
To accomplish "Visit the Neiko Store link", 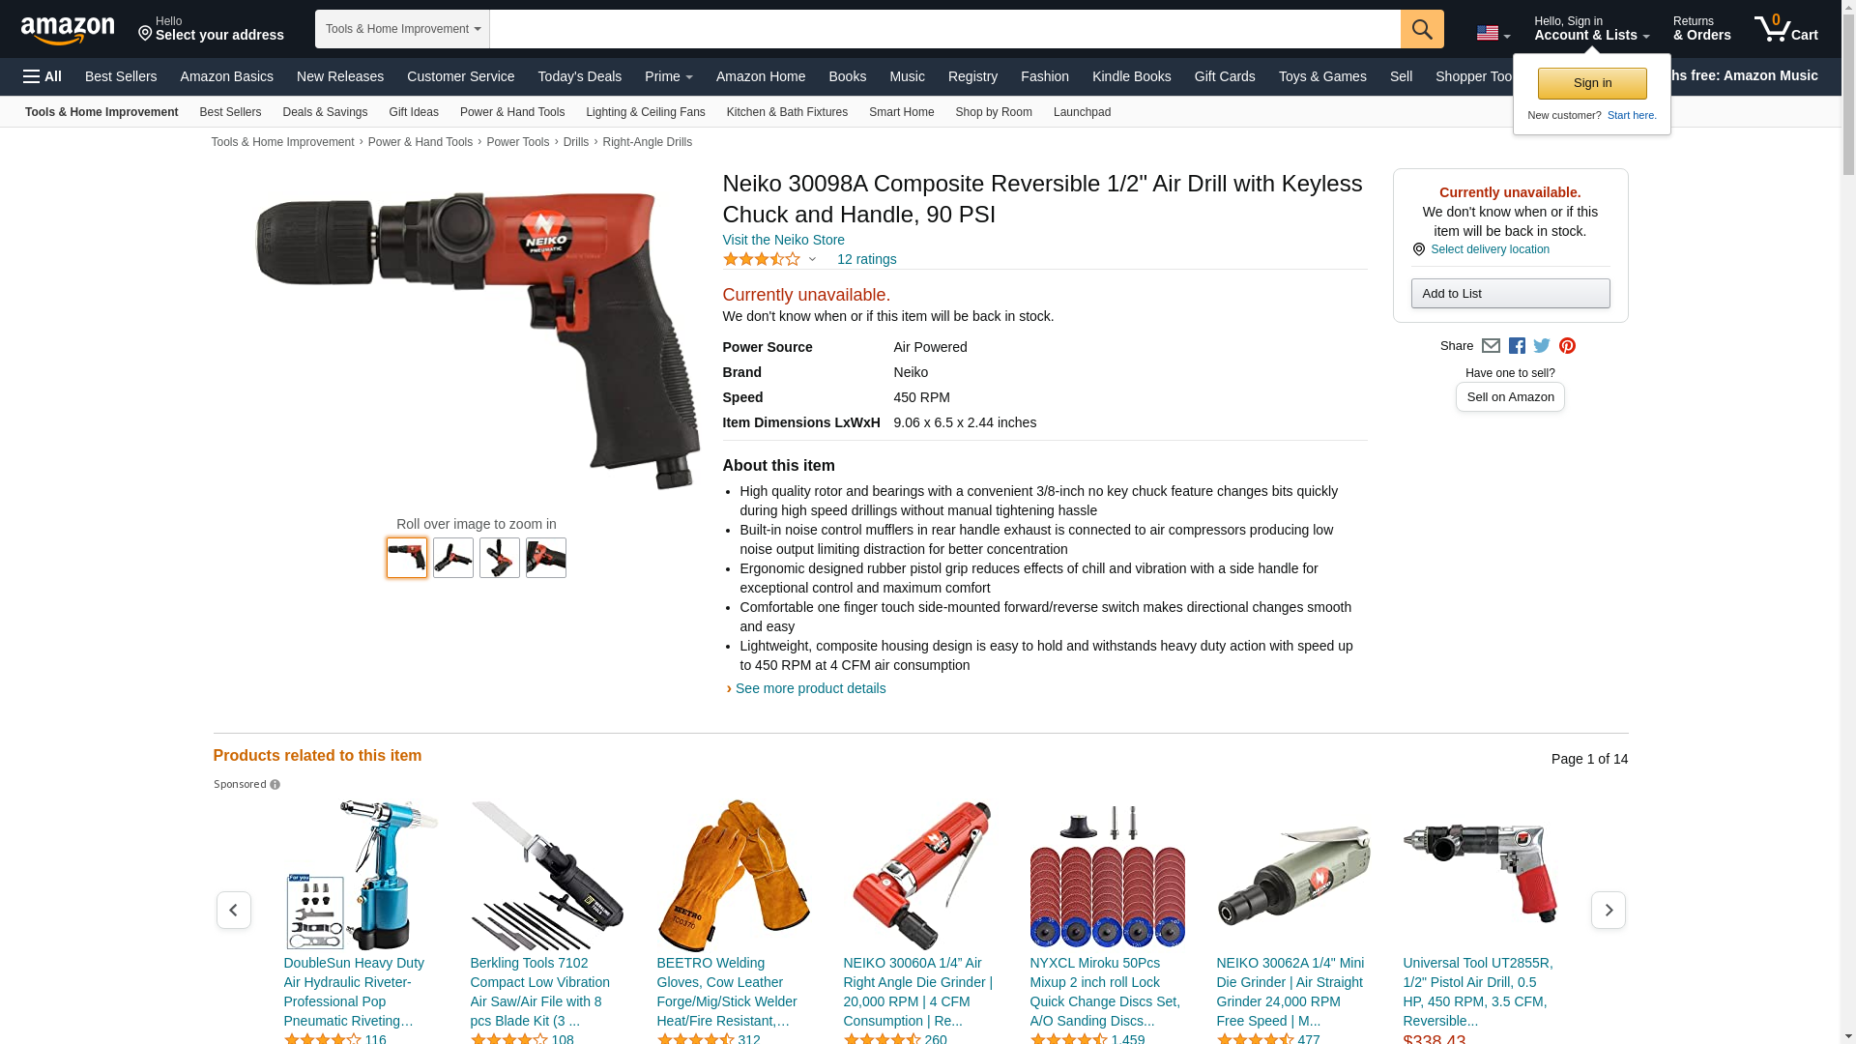I will 783,240.
